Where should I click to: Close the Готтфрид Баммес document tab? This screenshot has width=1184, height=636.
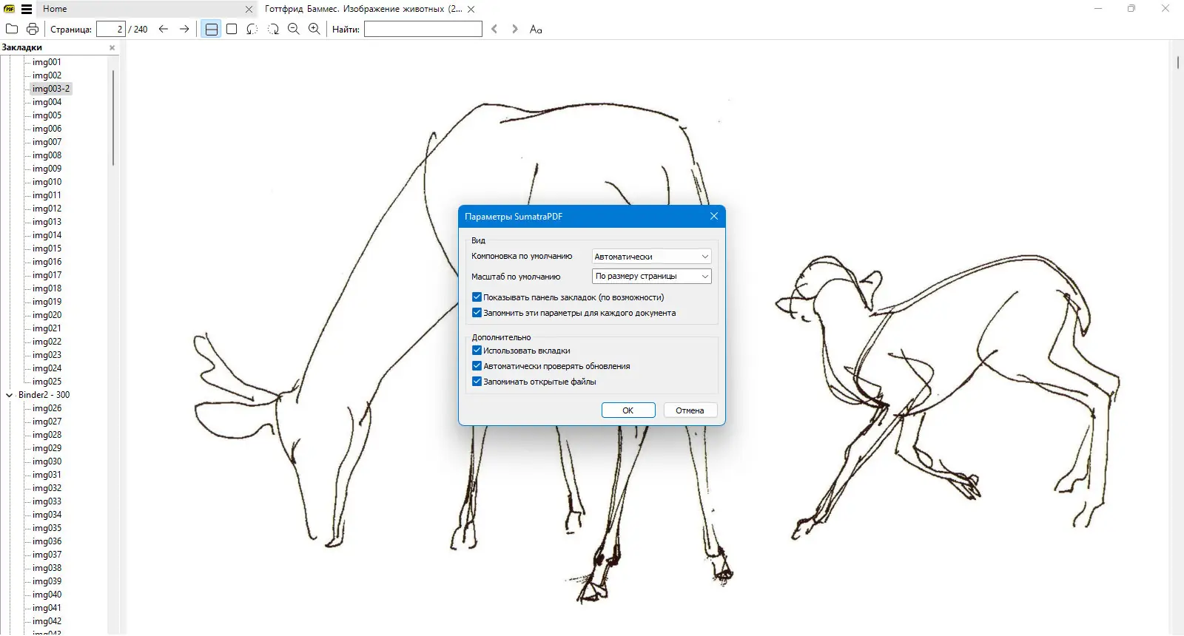pos(471,9)
